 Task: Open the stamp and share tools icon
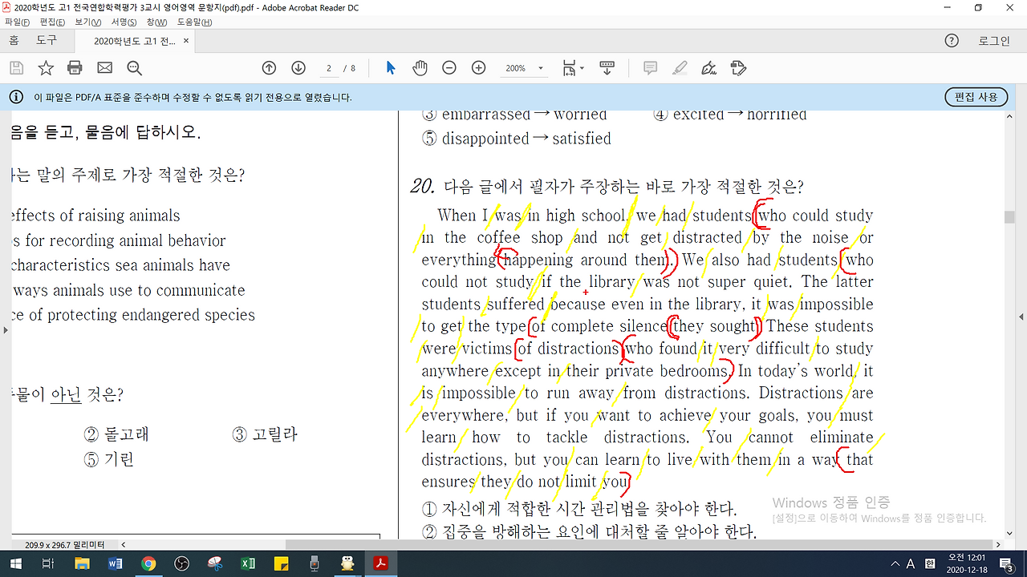739,68
